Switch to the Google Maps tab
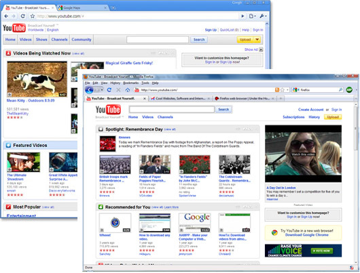The height and width of the screenshot is (273, 360). pyautogui.click(x=82, y=7)
